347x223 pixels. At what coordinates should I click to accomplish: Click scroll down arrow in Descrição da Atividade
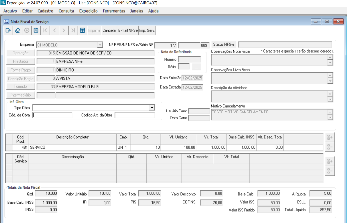(x=330, y=99)
